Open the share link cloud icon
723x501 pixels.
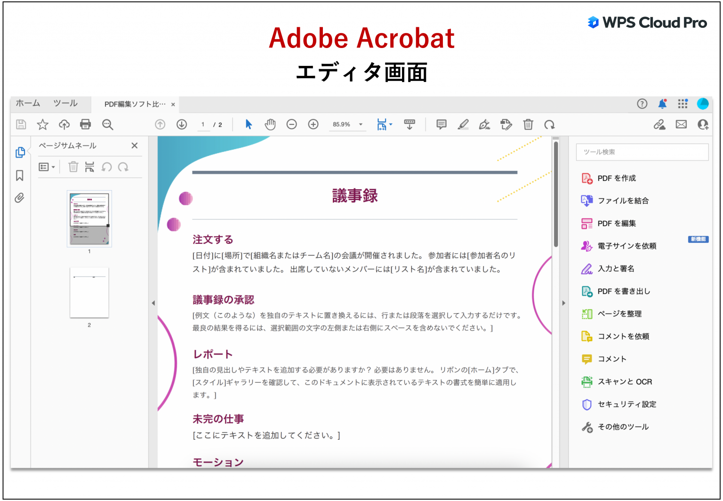pos(660,124)
